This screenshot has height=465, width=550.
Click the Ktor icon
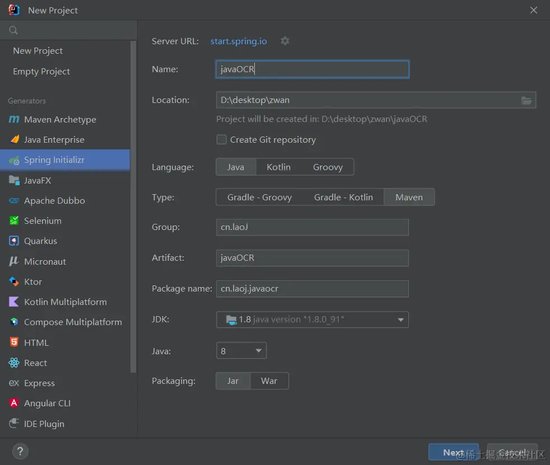point(13,281)
